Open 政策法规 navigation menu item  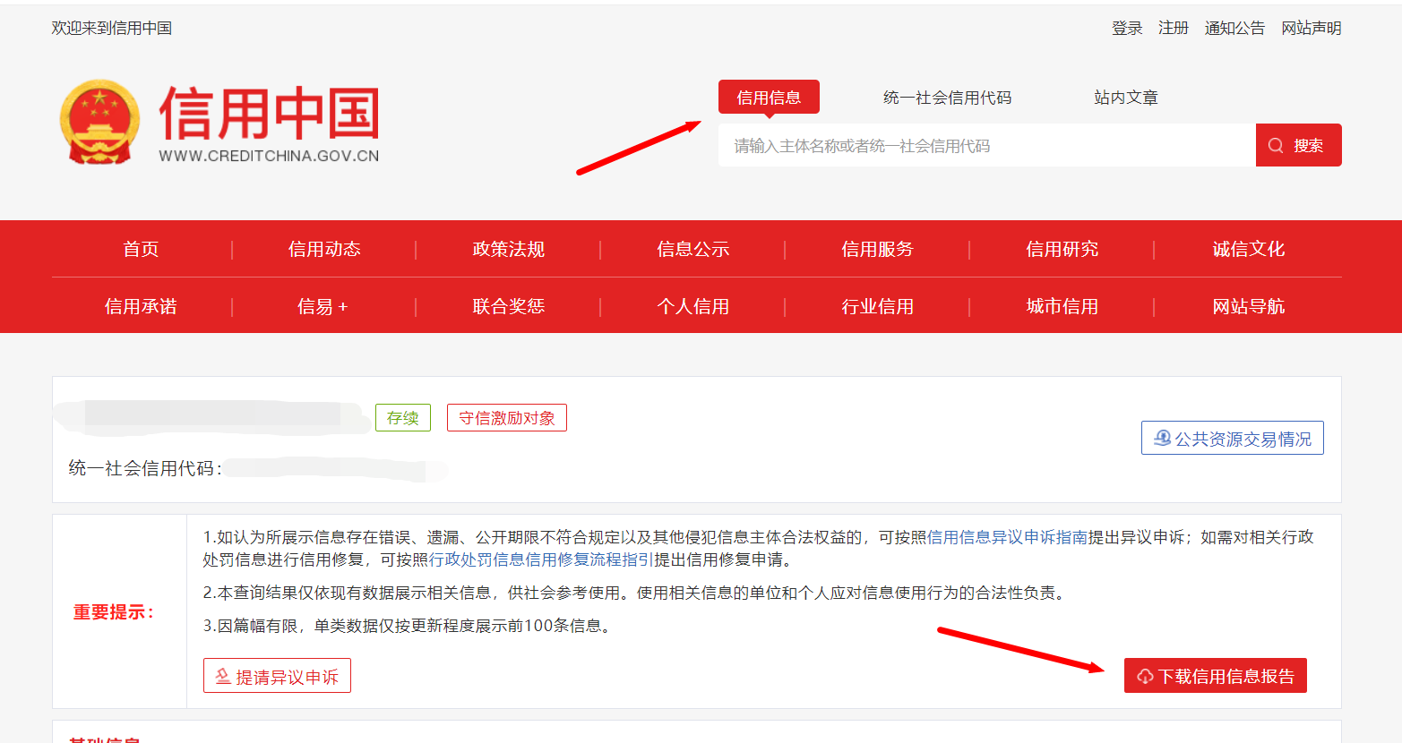coord(509,250)
